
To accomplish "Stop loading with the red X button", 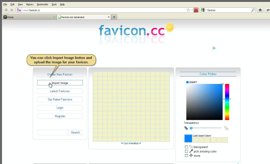I will pos(196,10).
